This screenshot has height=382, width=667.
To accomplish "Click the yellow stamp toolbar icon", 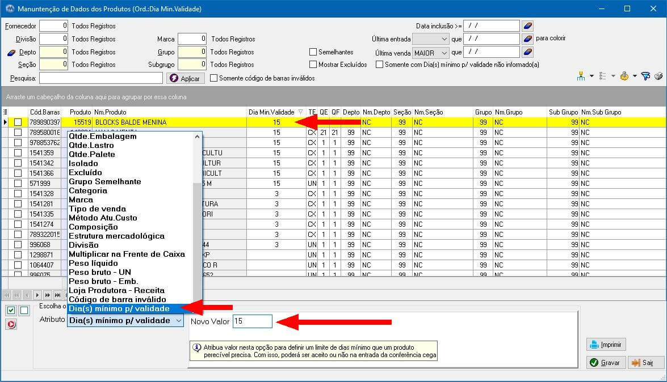I will click(624, 76).
